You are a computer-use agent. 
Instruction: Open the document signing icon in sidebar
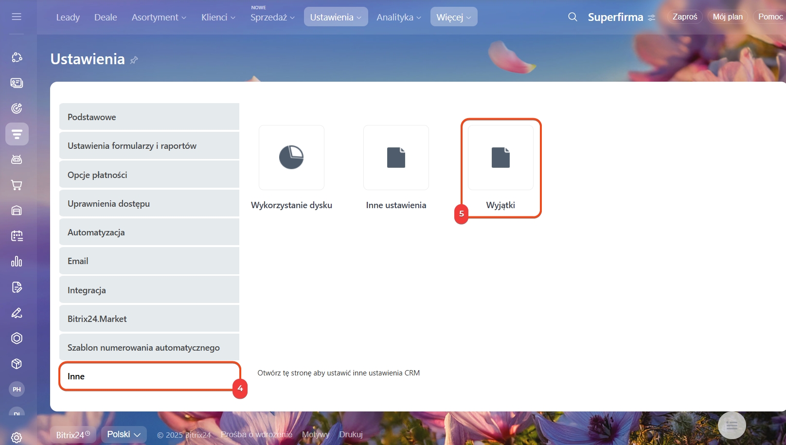[17, 287]
